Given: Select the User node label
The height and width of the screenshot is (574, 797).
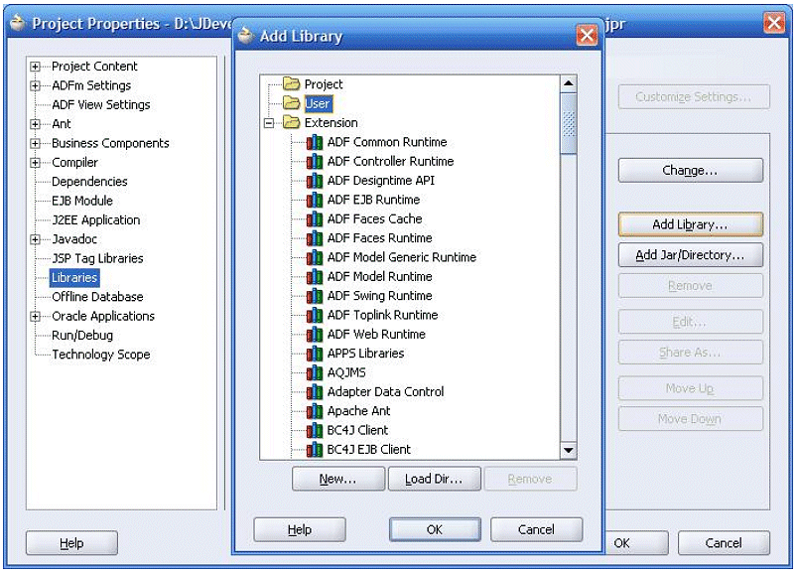Looking at the screenshot, I should pos(318,103).
